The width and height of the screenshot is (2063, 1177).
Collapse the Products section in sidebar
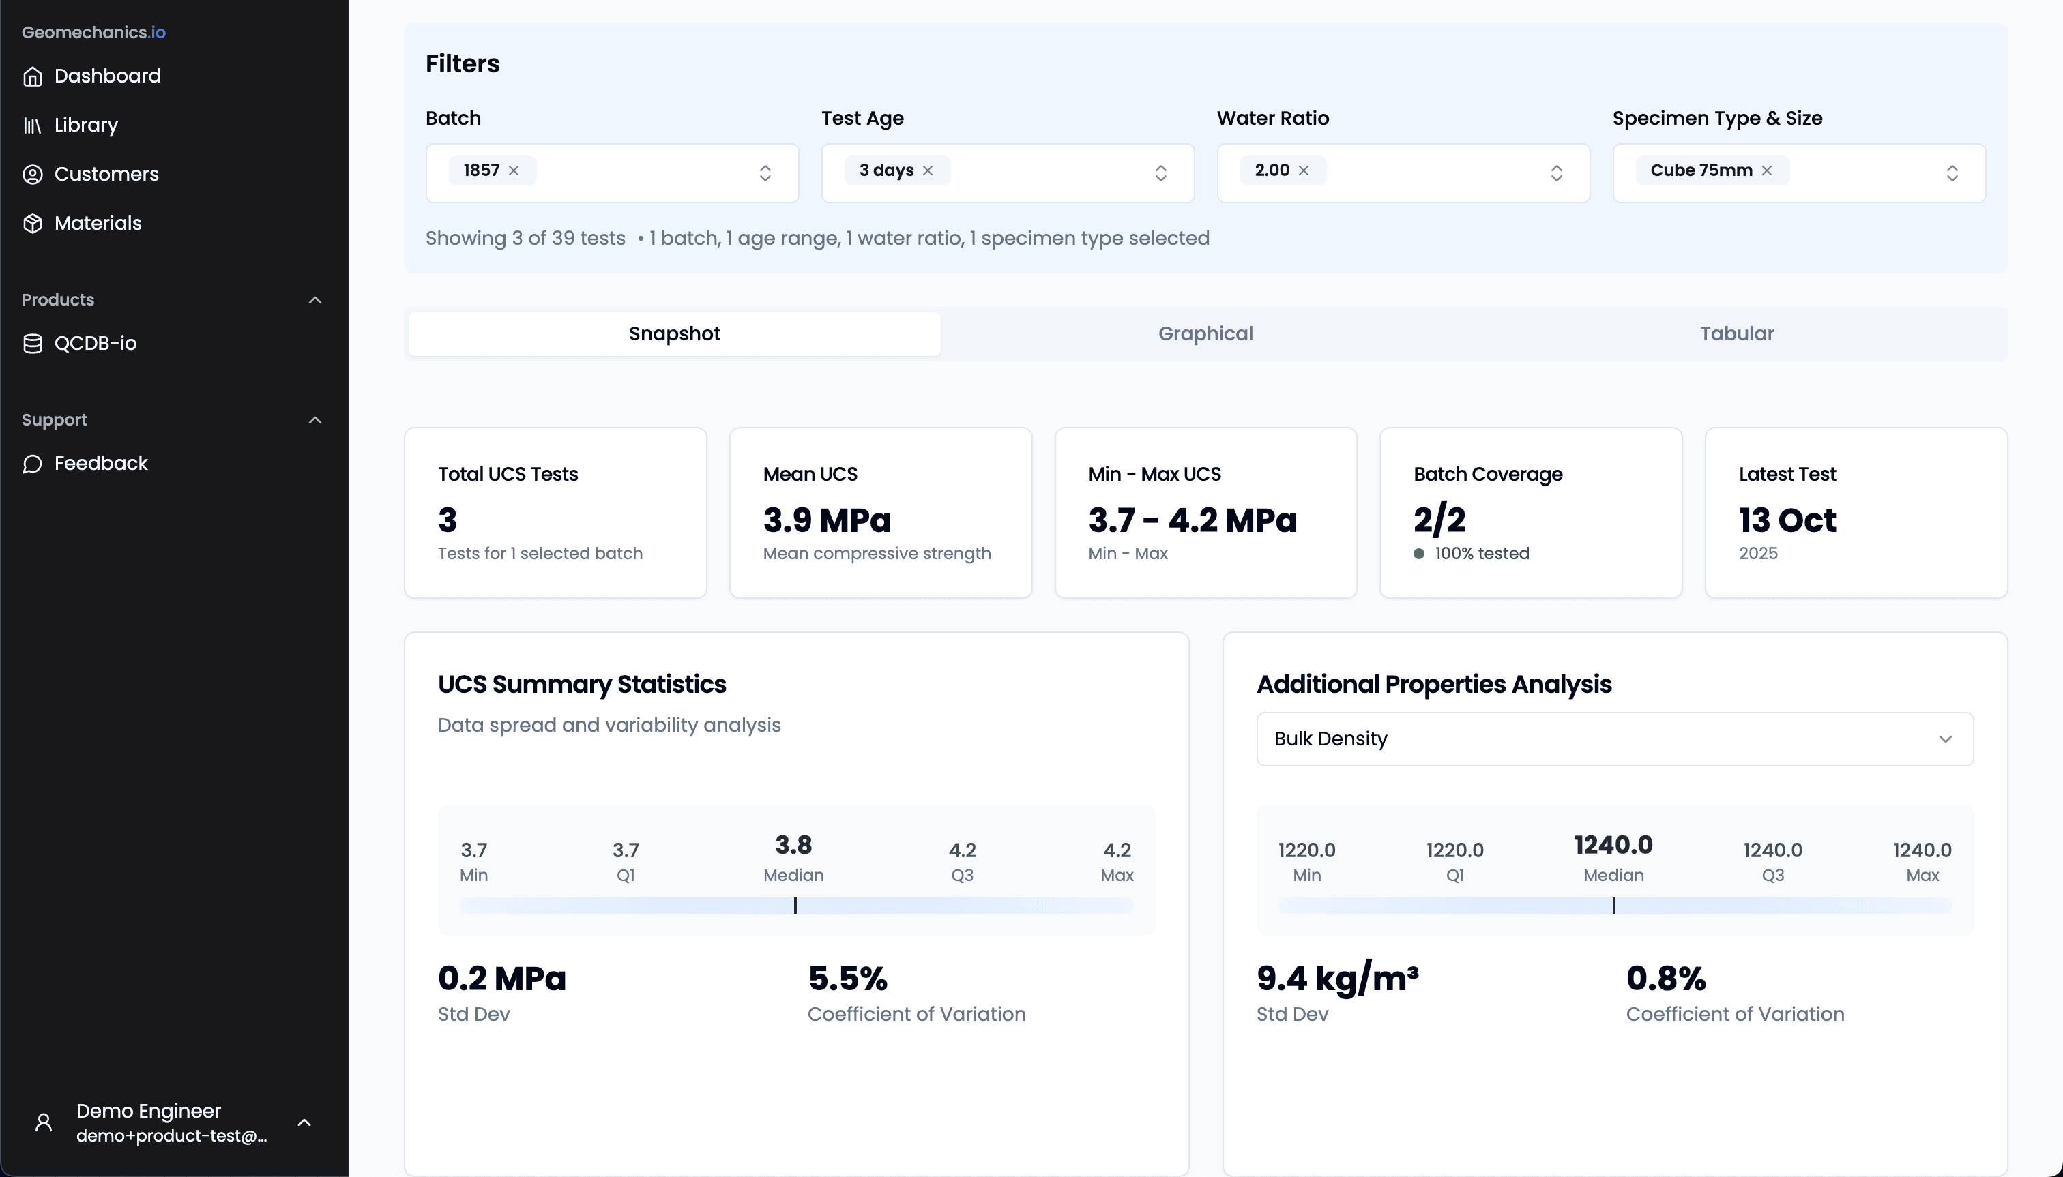click(314, 300)
